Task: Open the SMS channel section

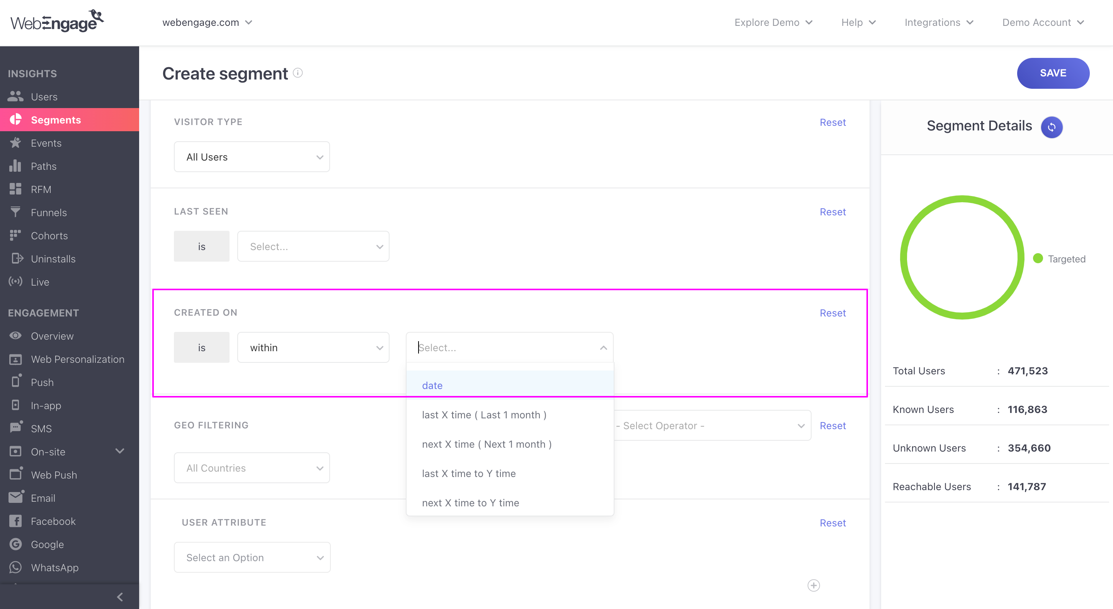Action: (41, 428)
